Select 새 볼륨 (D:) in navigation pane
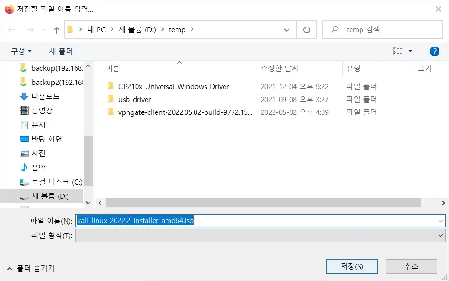449x281 pixels. 42,197
